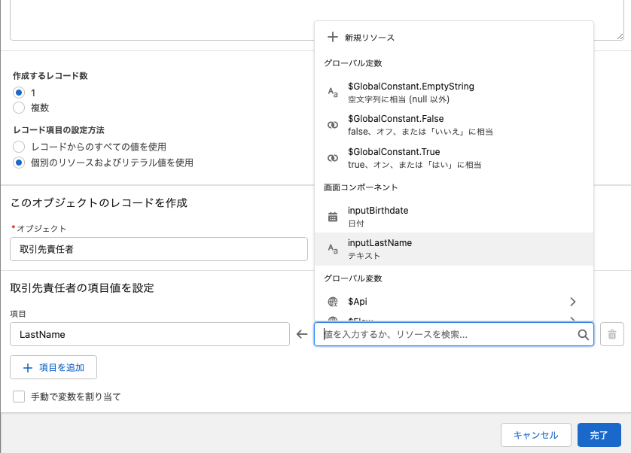Screen dimensions: 631x453
Task: Click the 項目を追加 button
Action: click(53, 367)
